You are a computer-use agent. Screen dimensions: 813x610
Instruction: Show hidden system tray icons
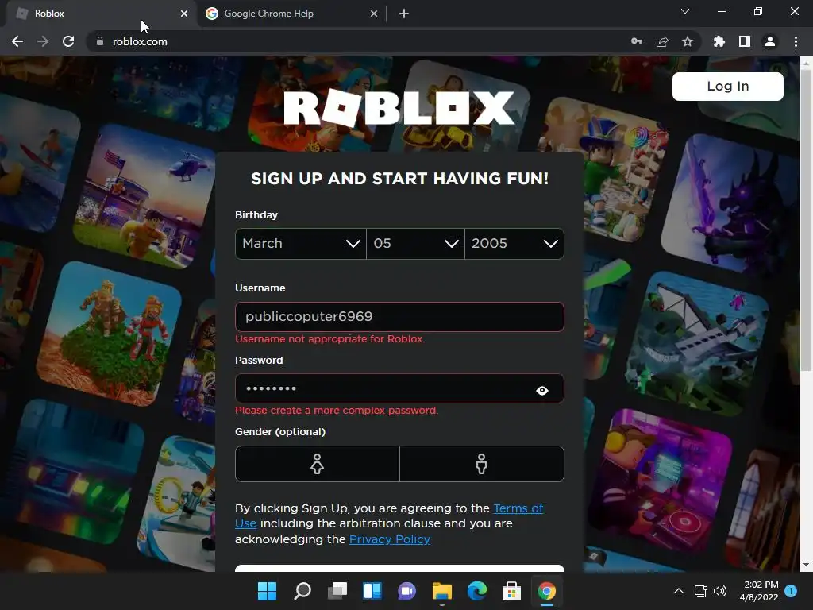pos(679,591)
